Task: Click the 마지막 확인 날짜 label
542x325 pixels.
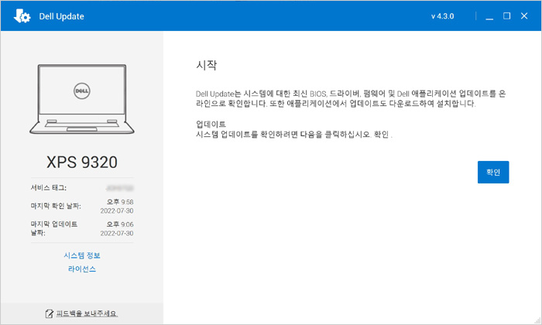Action: click(56, 206)
